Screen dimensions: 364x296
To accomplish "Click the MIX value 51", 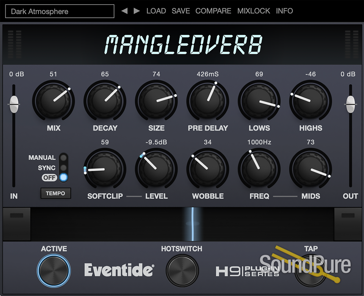I will coord(53,74).
